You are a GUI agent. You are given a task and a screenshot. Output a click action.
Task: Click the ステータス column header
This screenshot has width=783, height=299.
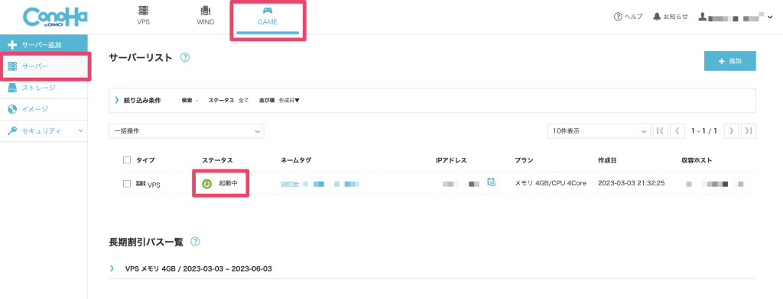point(217,160)
